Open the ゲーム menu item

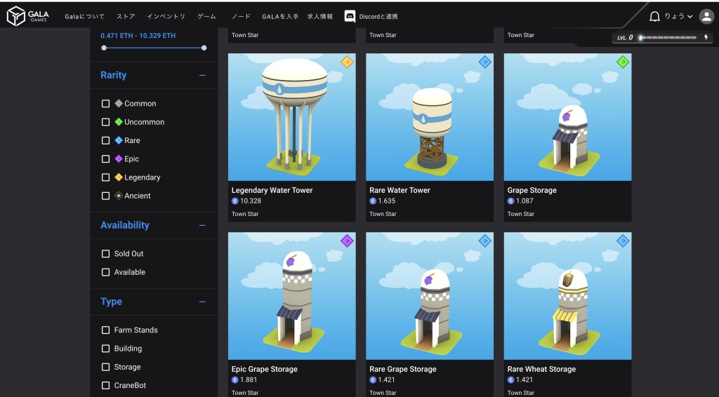(207, 17)
